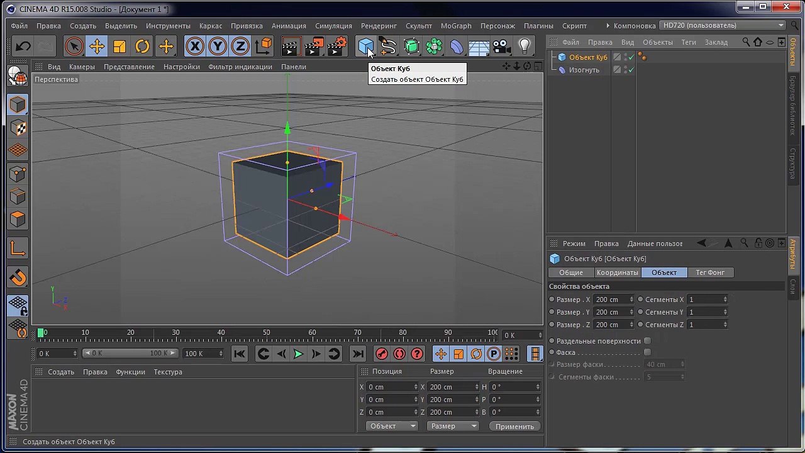
Task: Click timeline ruler at frame 50
Action: (x=267, y=332)
